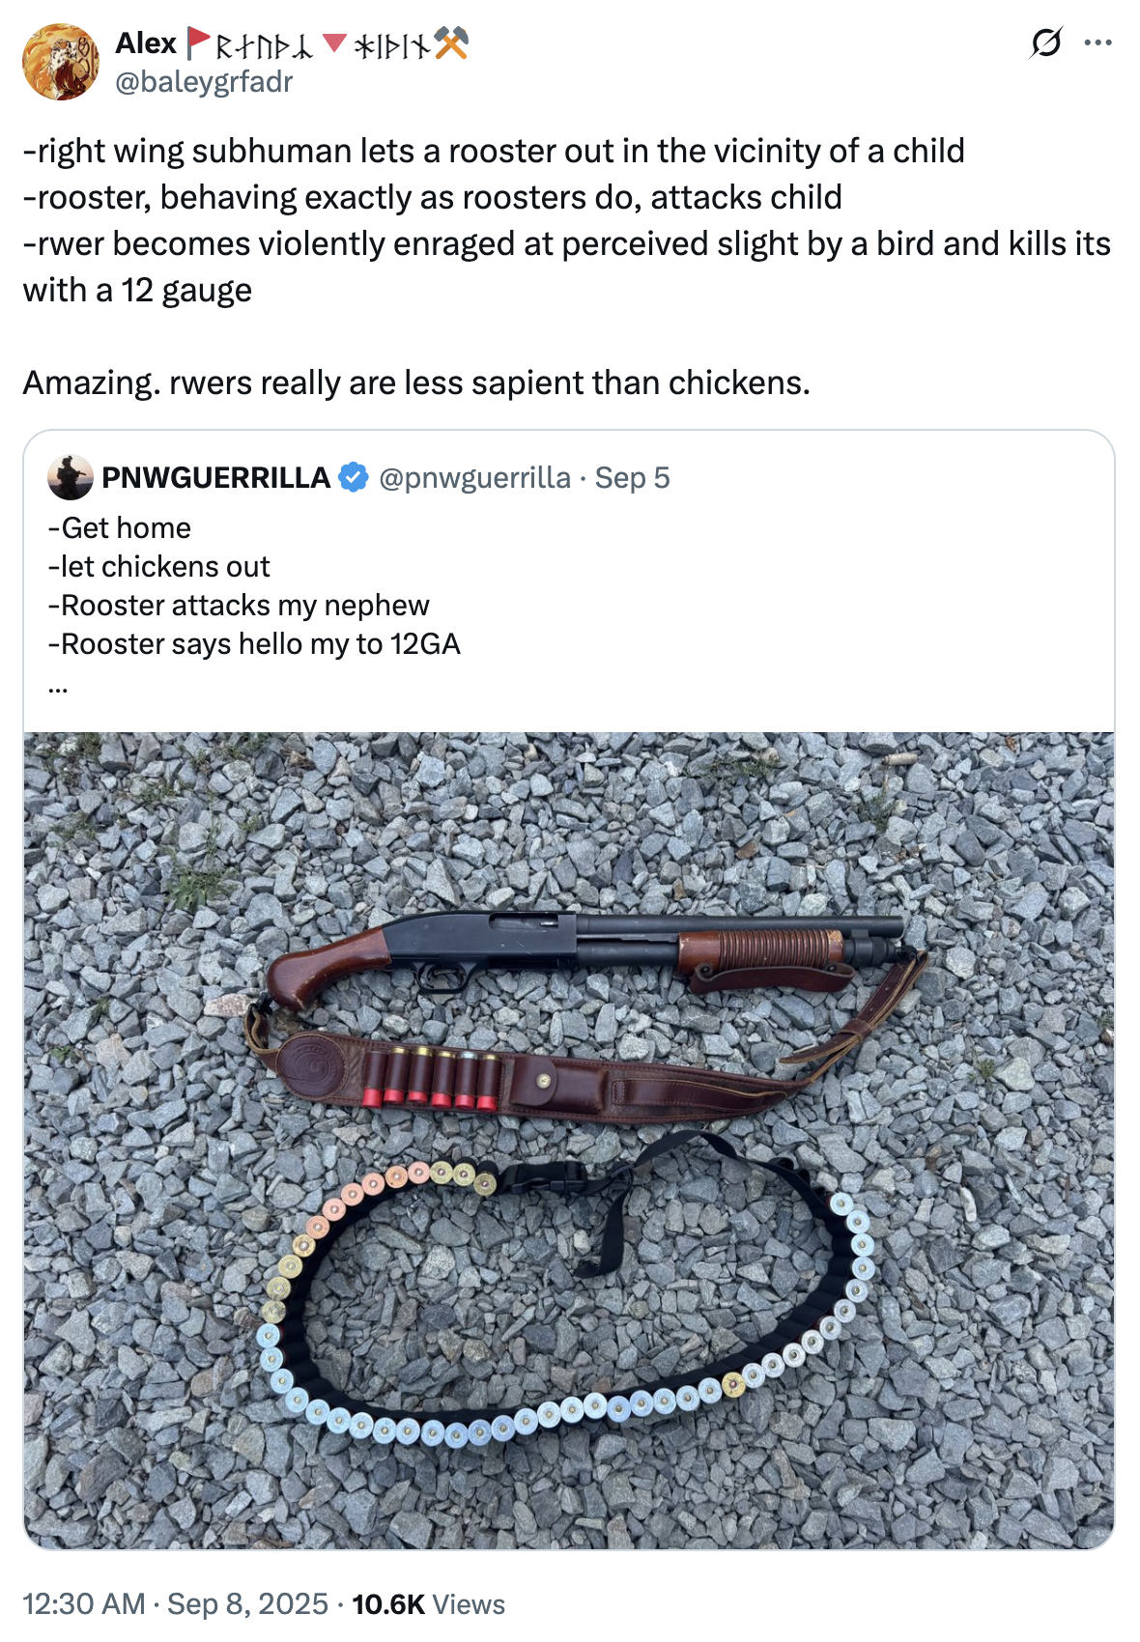Screen dimensions: 1140x1642
Task: Open PNWGUERRILLA's small profile avatar
Action: (x=71, y=477)
